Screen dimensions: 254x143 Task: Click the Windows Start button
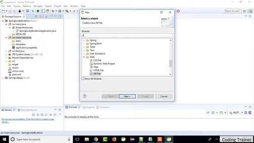[4, 139]
